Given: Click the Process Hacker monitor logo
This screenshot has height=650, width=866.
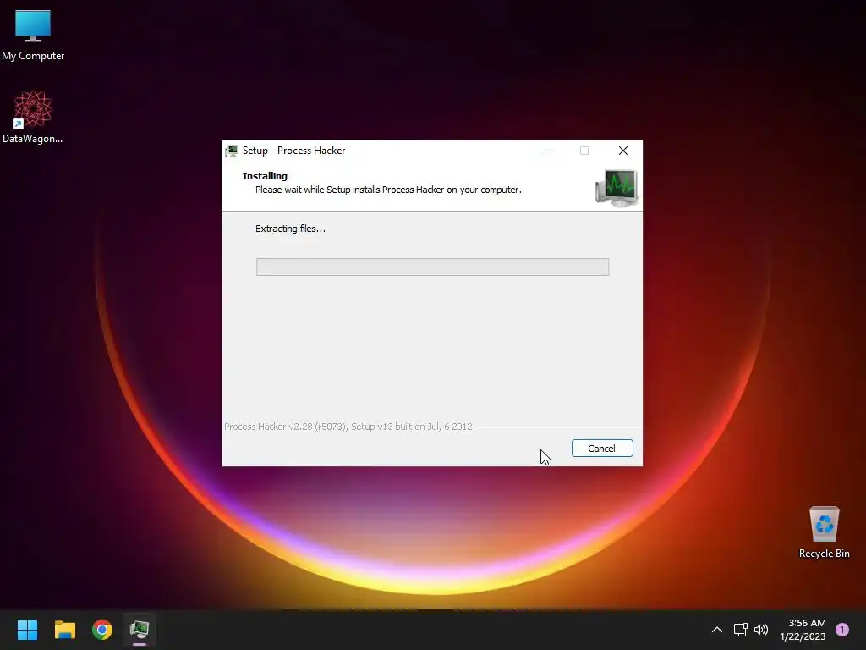Looking at the screenshot, I should pyautogui.click(x=617, y=188).
